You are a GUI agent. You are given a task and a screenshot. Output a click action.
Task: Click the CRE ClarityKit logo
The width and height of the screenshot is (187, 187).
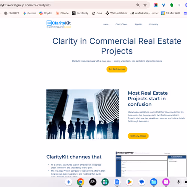click(59, 24)
